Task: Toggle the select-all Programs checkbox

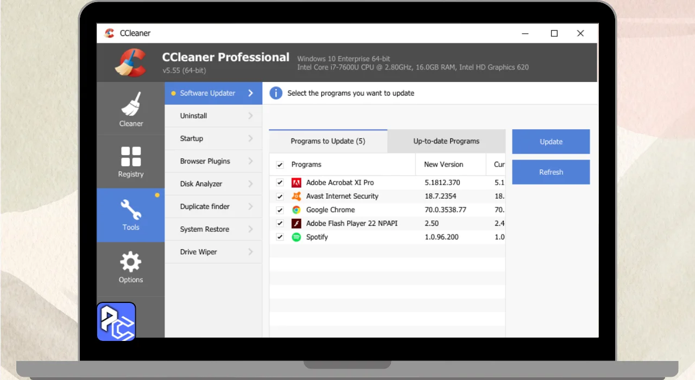Action: pyautogui.click(x=280, y=164)
